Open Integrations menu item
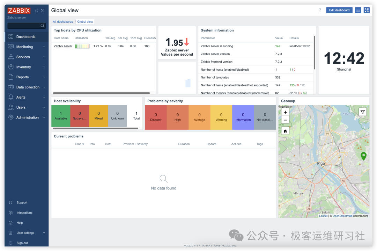377x251 pixels. click(27, 213)
